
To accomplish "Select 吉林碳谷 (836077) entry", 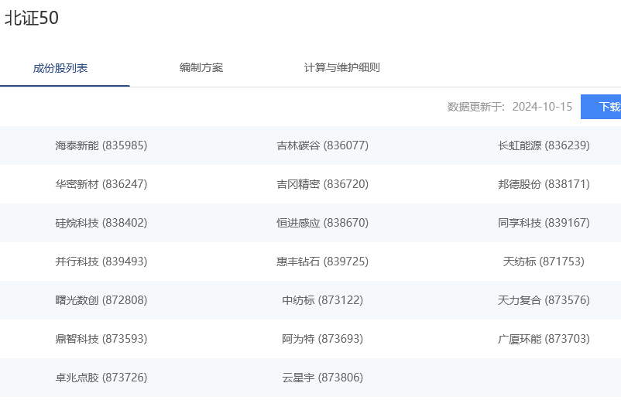I will tap(322, 145).
